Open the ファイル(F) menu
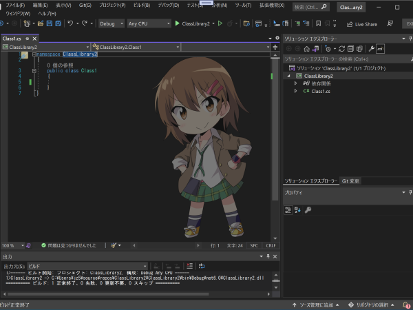413x310 pixels. pyautogui.click(x=15, y=6)
